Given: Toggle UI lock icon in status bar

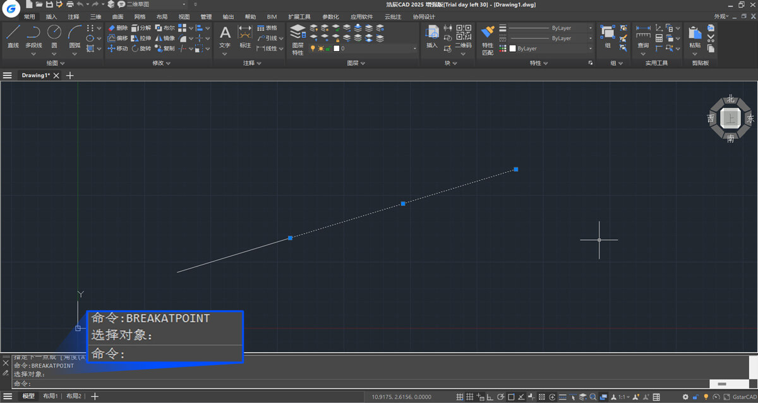Looking at the screenshot, I should [x=695, y=397].
